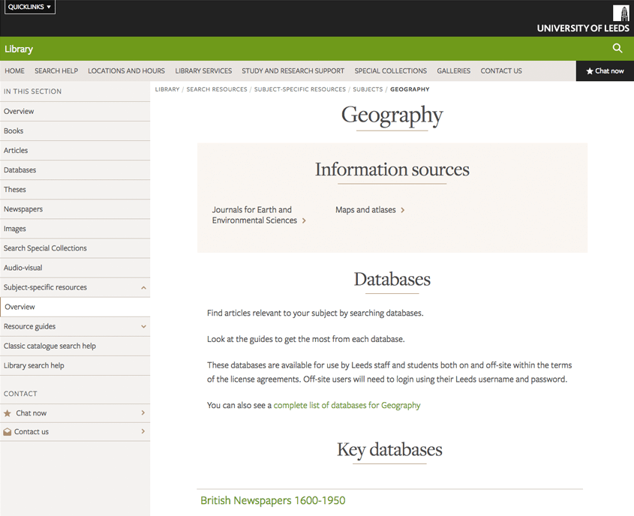Click the star icon beside sidebar Chat now
The width and height of the screenshot is (634, 516).
point(8,413)
